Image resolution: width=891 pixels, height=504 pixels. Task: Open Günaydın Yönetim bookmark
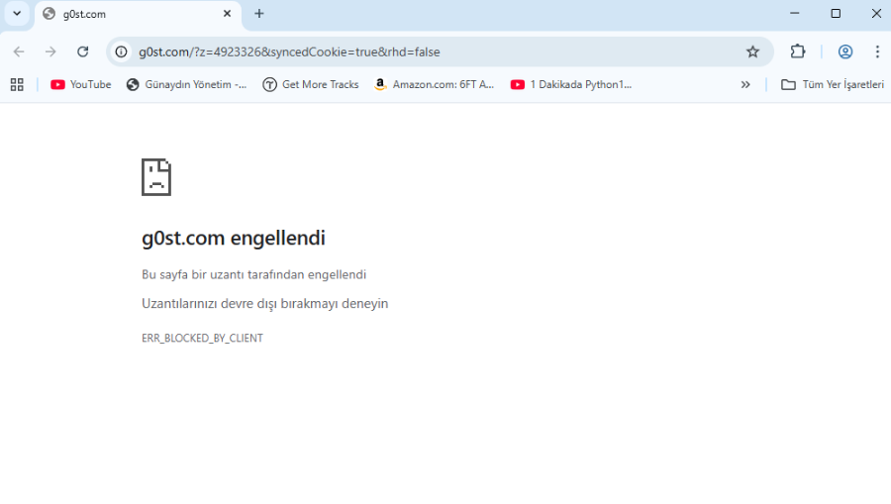point(186,85)
